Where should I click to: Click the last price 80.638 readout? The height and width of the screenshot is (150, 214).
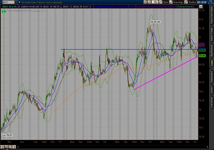tap(202, 2)
